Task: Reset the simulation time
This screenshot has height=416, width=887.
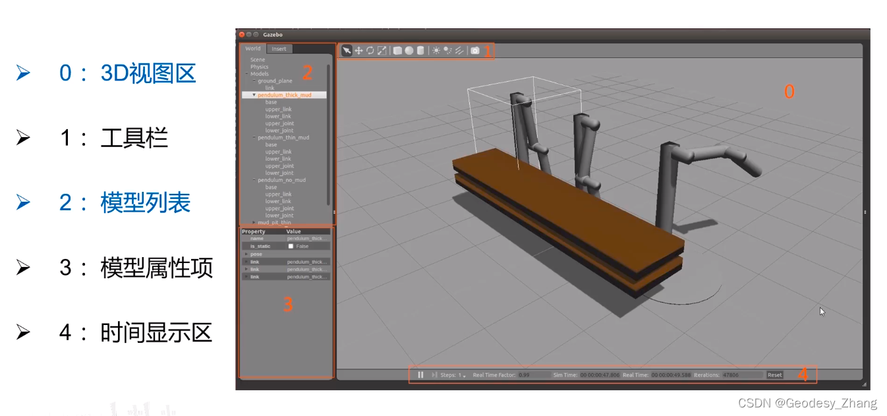Action: tap(775, 374)
